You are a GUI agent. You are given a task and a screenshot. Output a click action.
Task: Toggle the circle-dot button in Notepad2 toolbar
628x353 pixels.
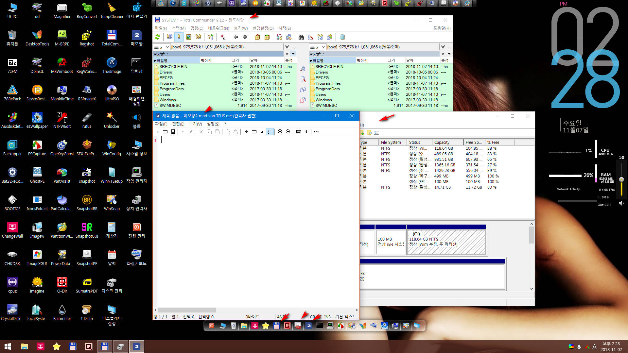246,132
